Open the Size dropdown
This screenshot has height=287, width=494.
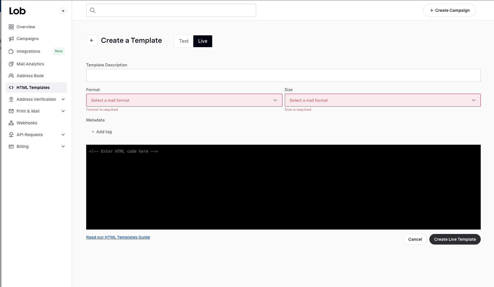point(382,100)
